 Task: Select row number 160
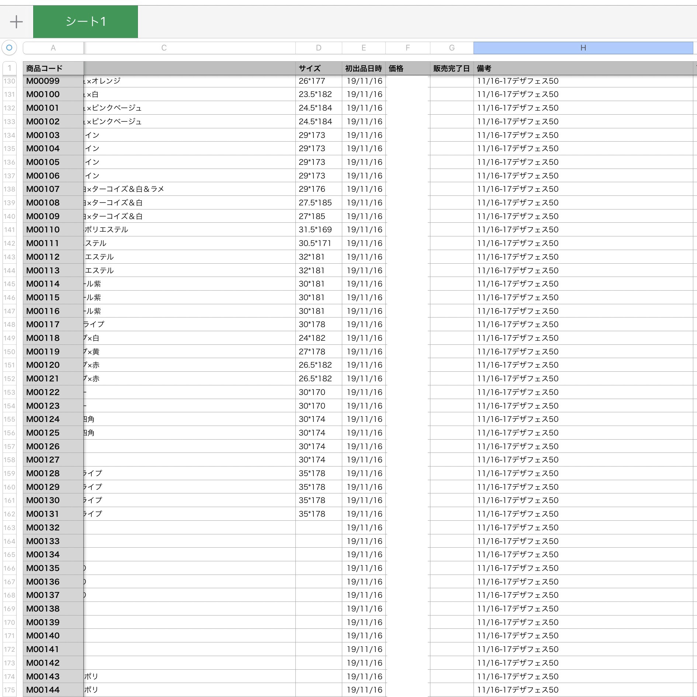click(10, 487)
